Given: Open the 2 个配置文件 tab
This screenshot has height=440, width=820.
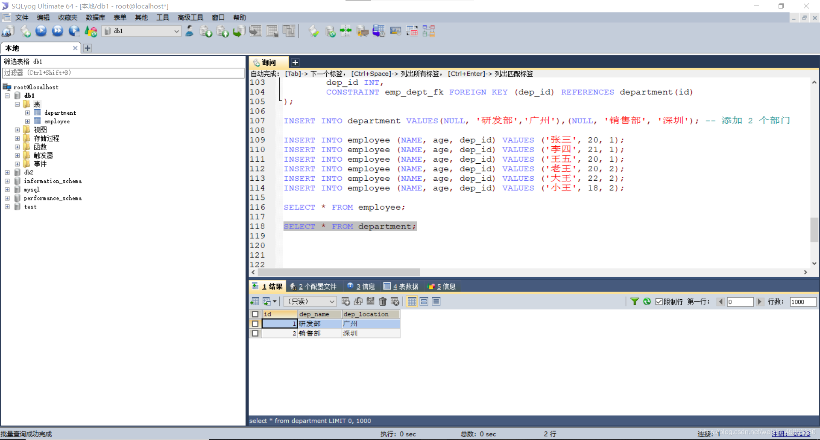Looking at the screenshot, I should tap(313, 287).
